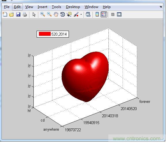Open the Insert menu
This screenshot has height=143, width=166.
[42, 7]
